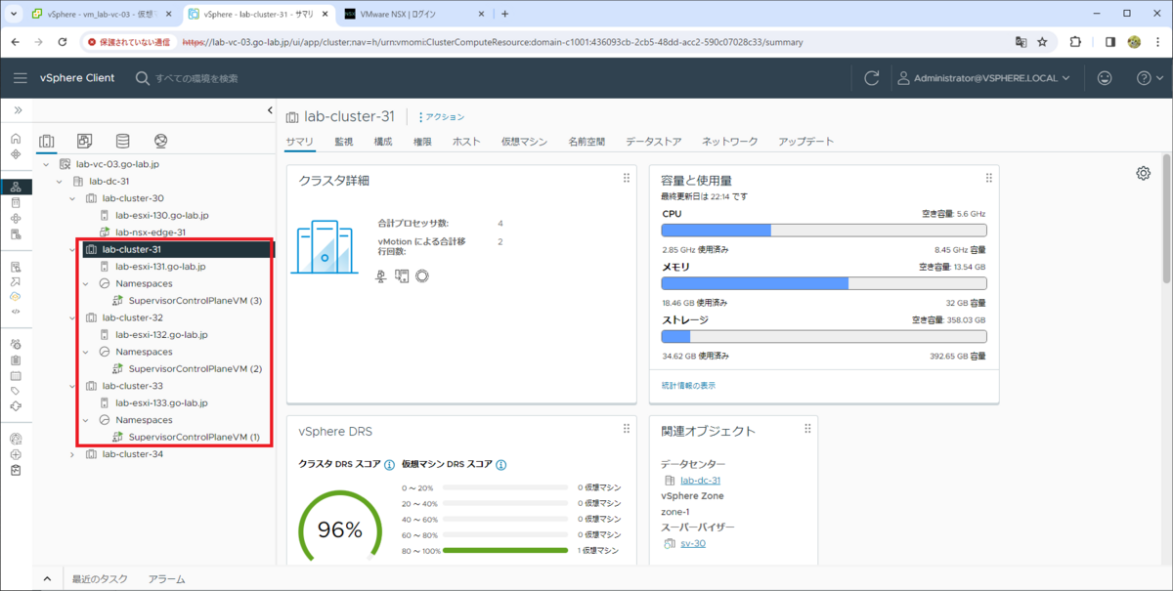Expand the bottom recent tasks panel
This screenshot has width=1173, height=591.
coord(47,579)
